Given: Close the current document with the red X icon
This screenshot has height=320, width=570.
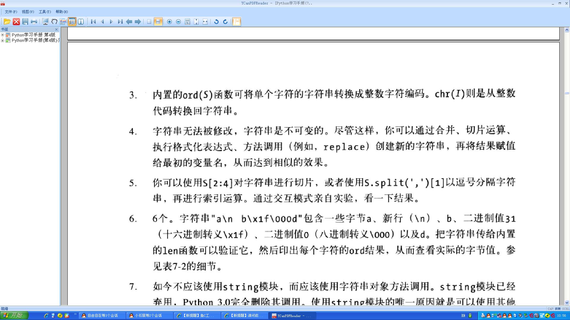Looking at the screenshot, I should pos(16,22).
